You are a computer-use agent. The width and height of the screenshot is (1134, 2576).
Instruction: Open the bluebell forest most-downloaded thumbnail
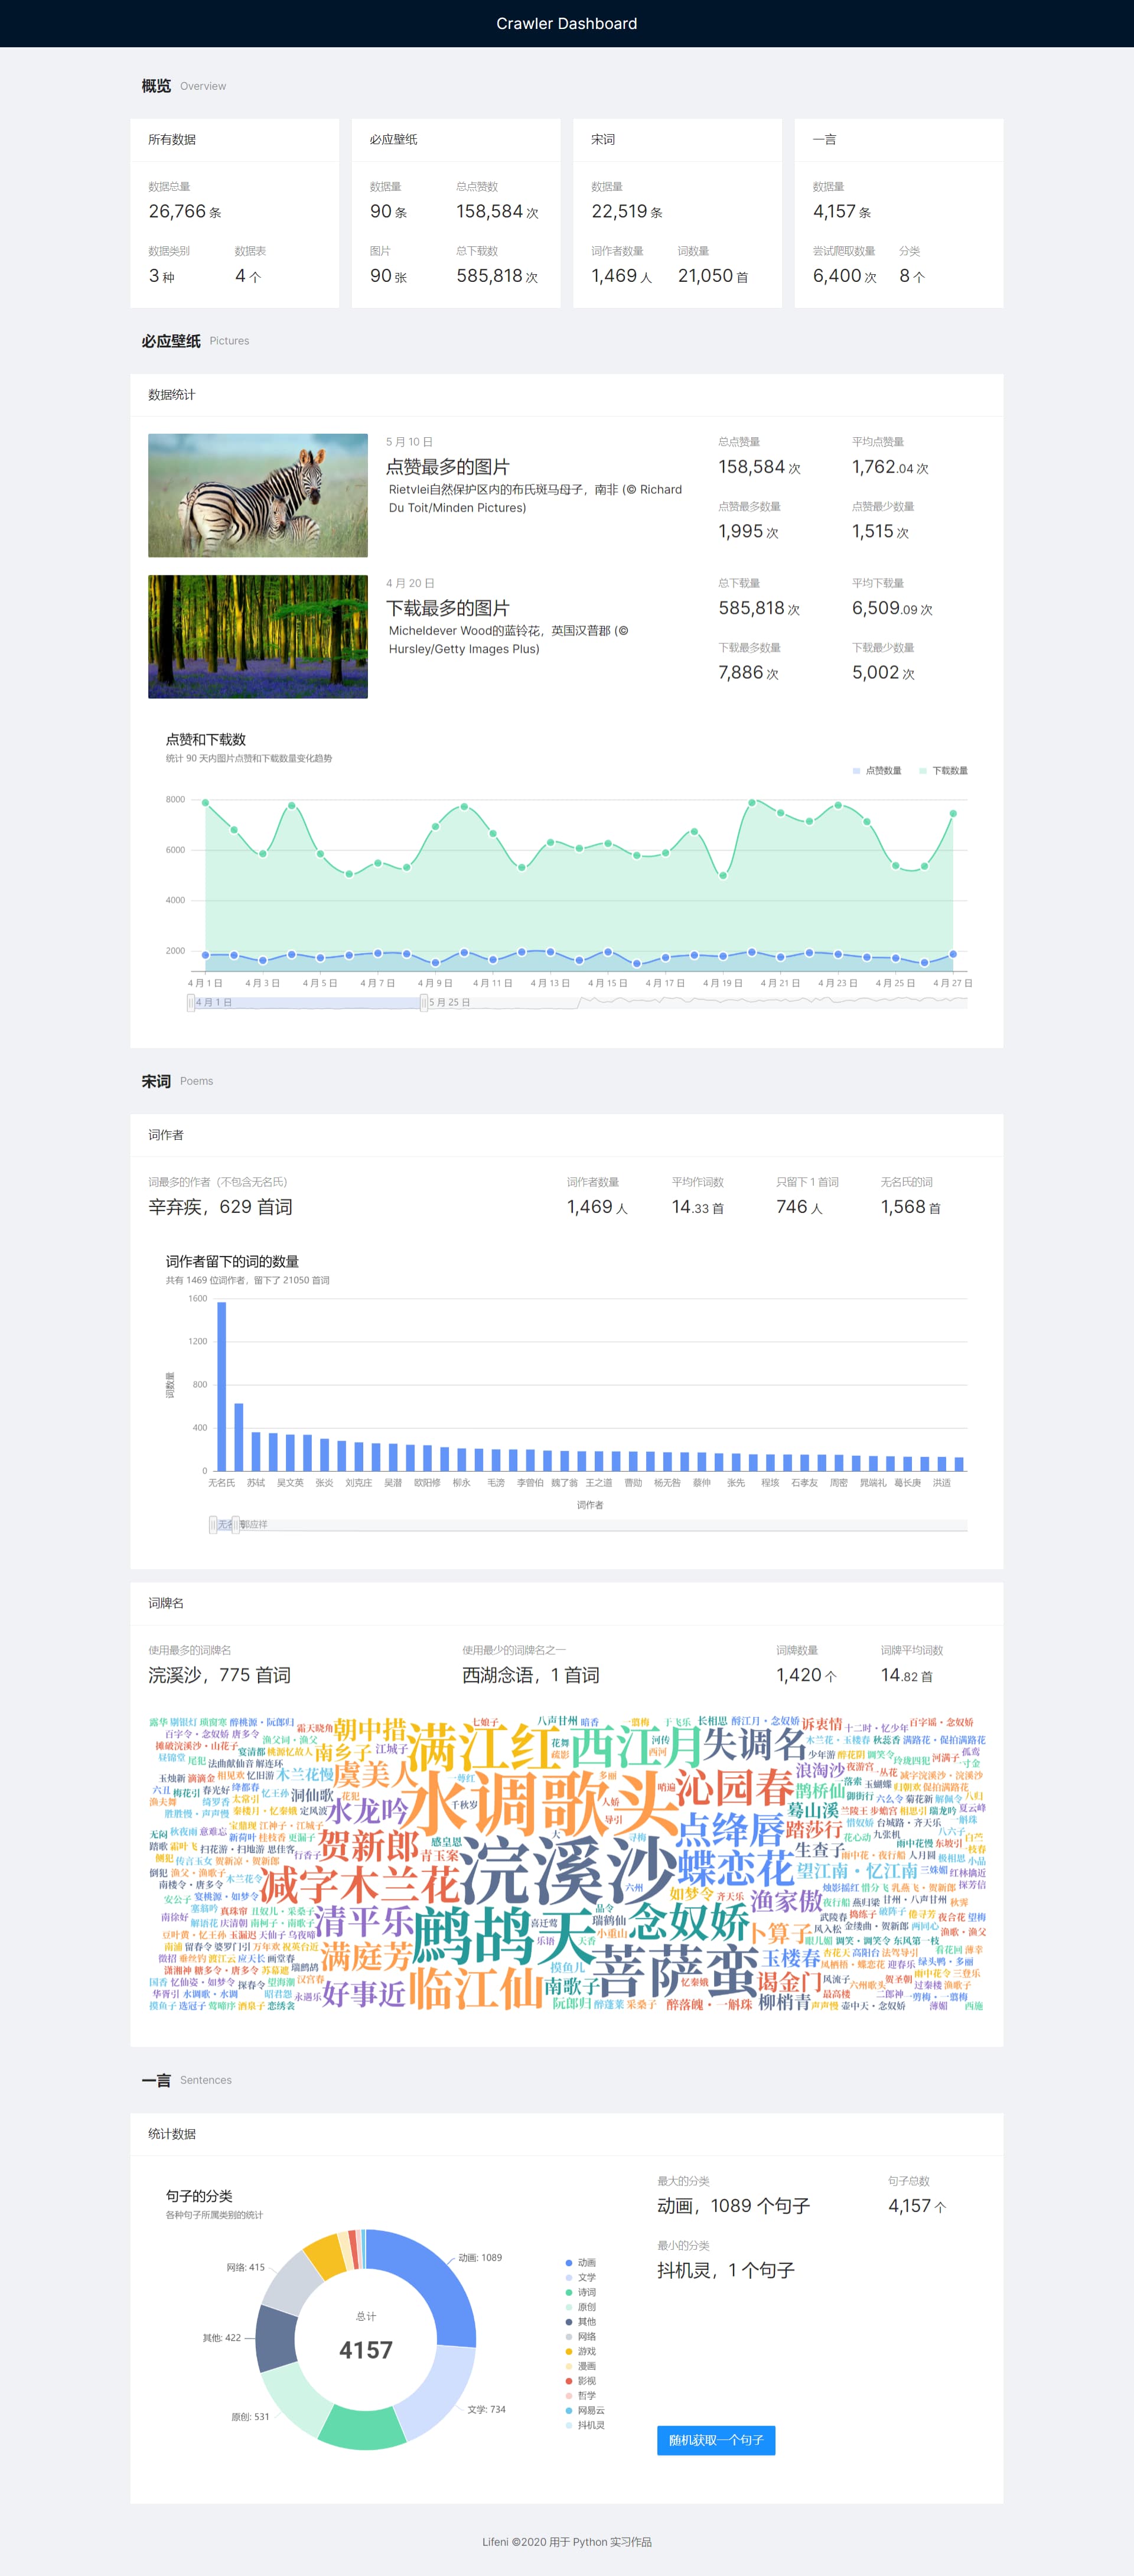pyautogui.click(x=258, y=636)
